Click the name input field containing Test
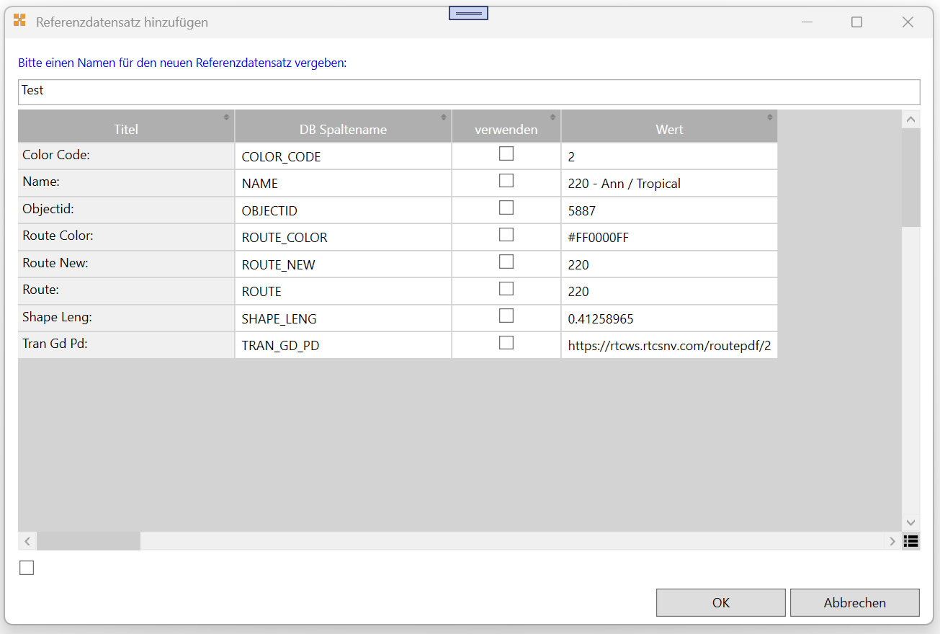The height and width of the screenshot is (634, 940). [x=468, y=91]
